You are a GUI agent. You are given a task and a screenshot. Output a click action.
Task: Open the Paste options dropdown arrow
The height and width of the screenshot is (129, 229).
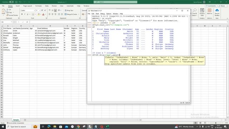4,15
